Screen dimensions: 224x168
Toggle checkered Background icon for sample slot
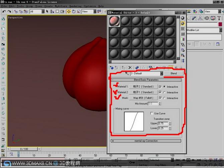click(x=183, y=28)
